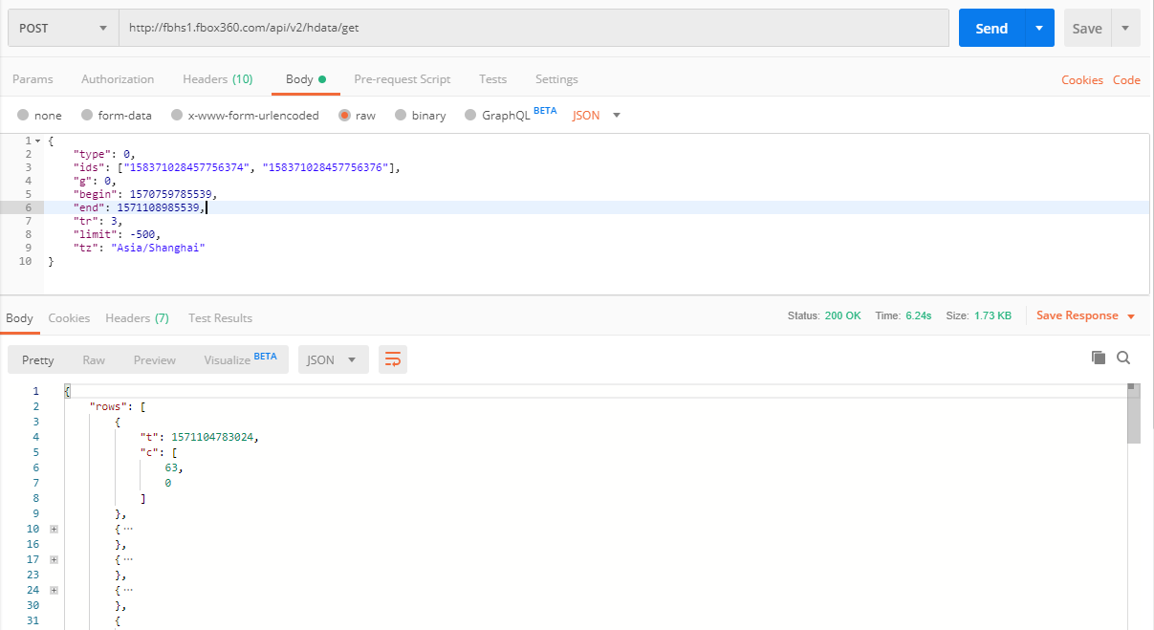
Task: Click the Size 1.73 KB indicator
Action: [978, 315]
